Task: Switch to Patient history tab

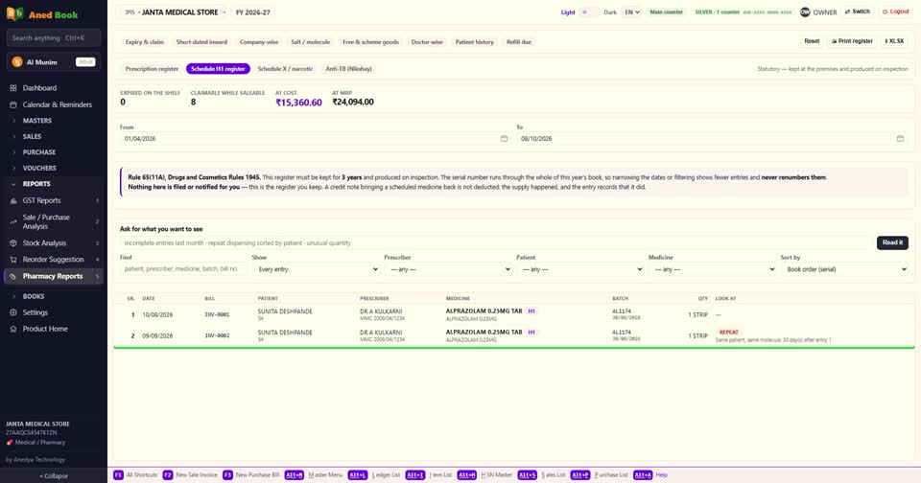Action: 475,41
